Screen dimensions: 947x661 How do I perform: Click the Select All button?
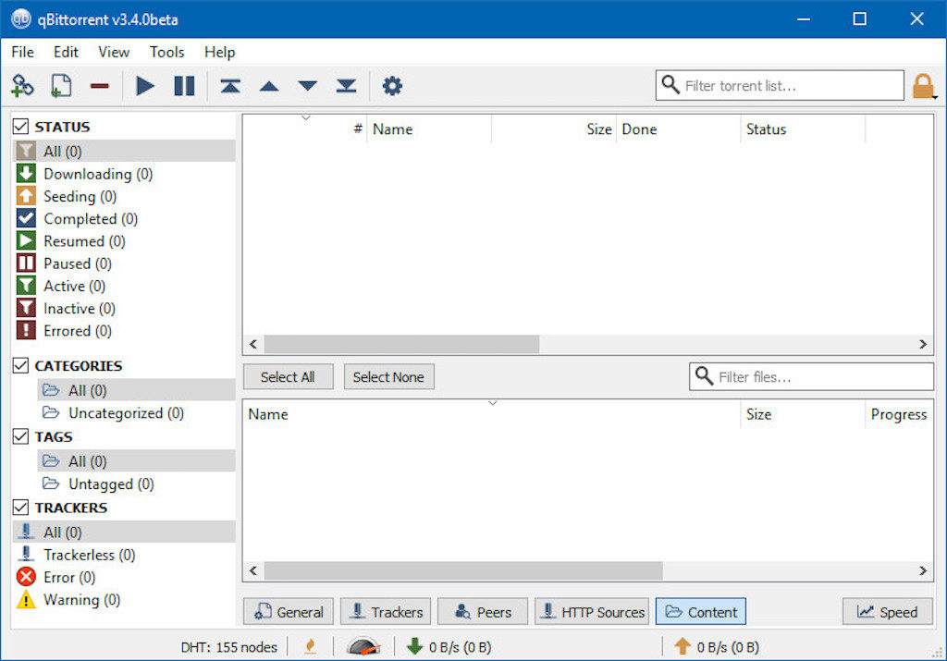click(289, 376)
